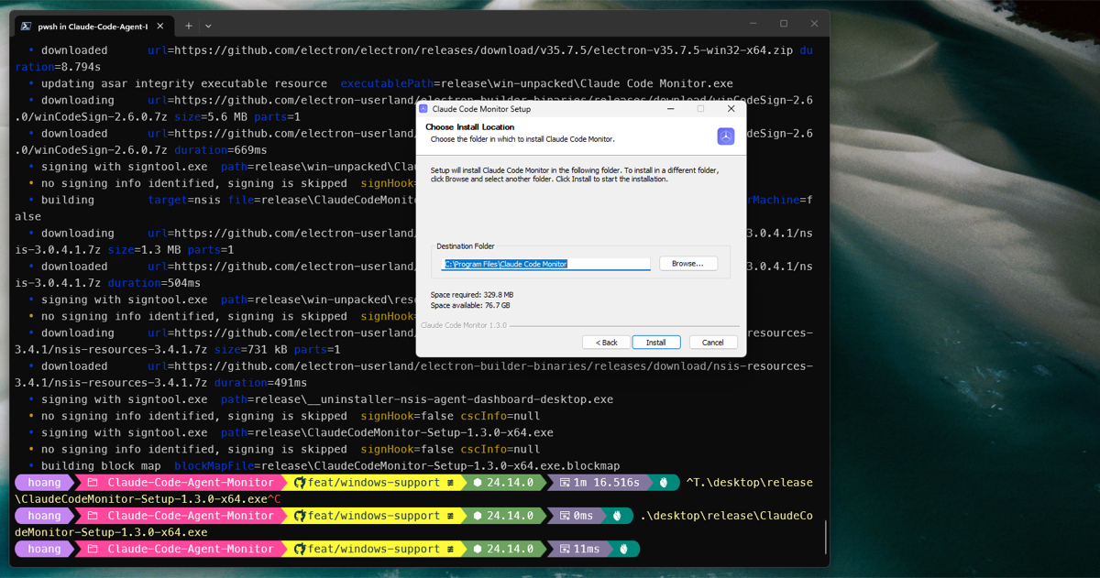
Task: Click the 'Space available: 76.7 GB' text
Action: [x=470, y=305]
